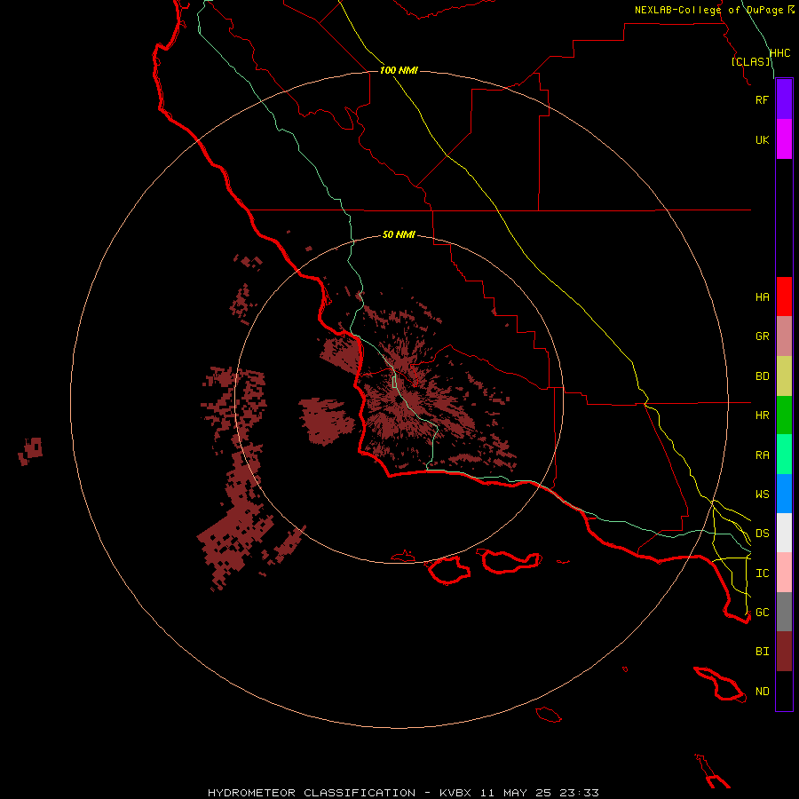Click the '[CLAS]' units label

750,61
